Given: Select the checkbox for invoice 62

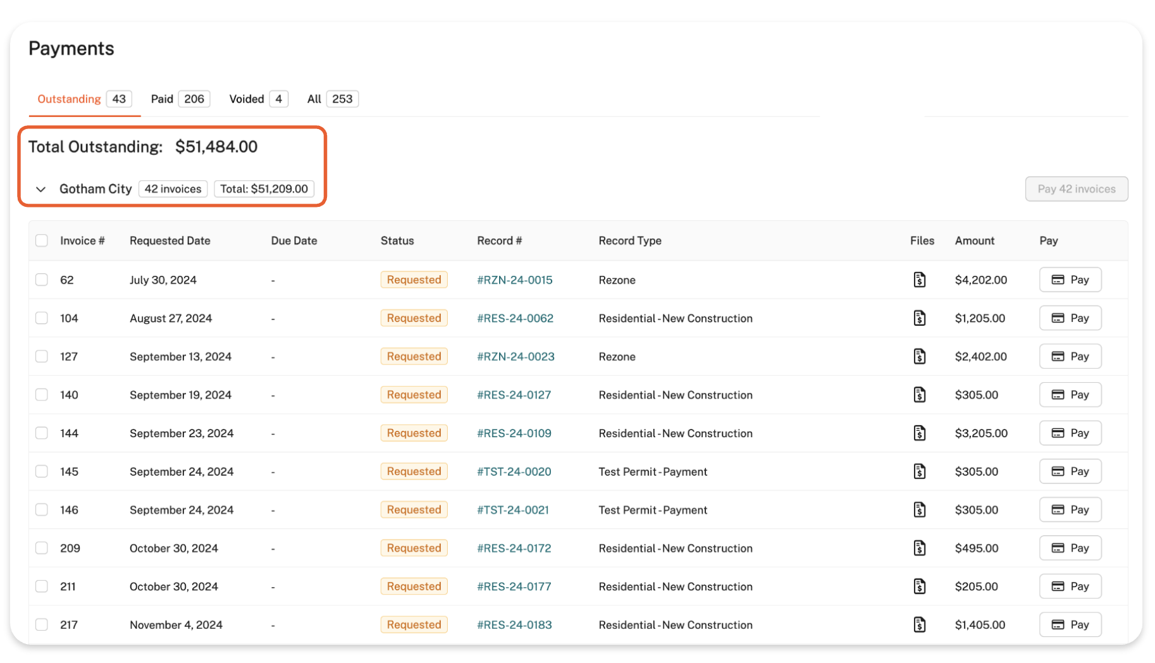Looking at the screenshot, I should (42, 280).
